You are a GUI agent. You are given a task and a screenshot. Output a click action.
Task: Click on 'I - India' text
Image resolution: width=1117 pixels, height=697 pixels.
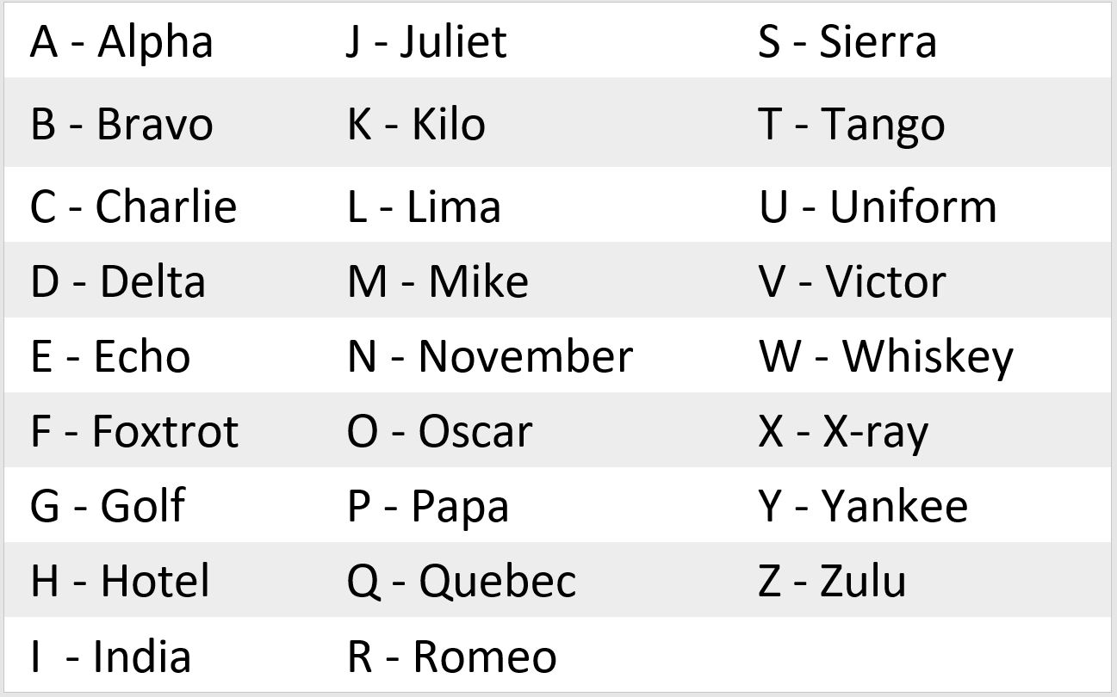[110, 657]
